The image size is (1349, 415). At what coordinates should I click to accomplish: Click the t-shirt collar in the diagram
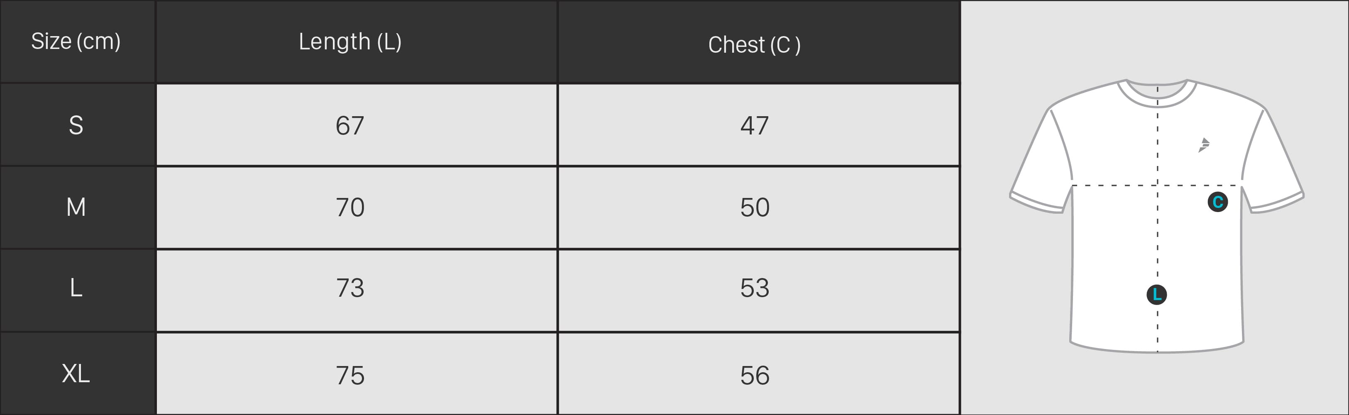pos(1157,93)
